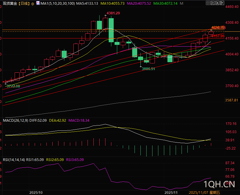Open the 日线 period selector
The width and height of the screenshot is (240, 195).
24,4
